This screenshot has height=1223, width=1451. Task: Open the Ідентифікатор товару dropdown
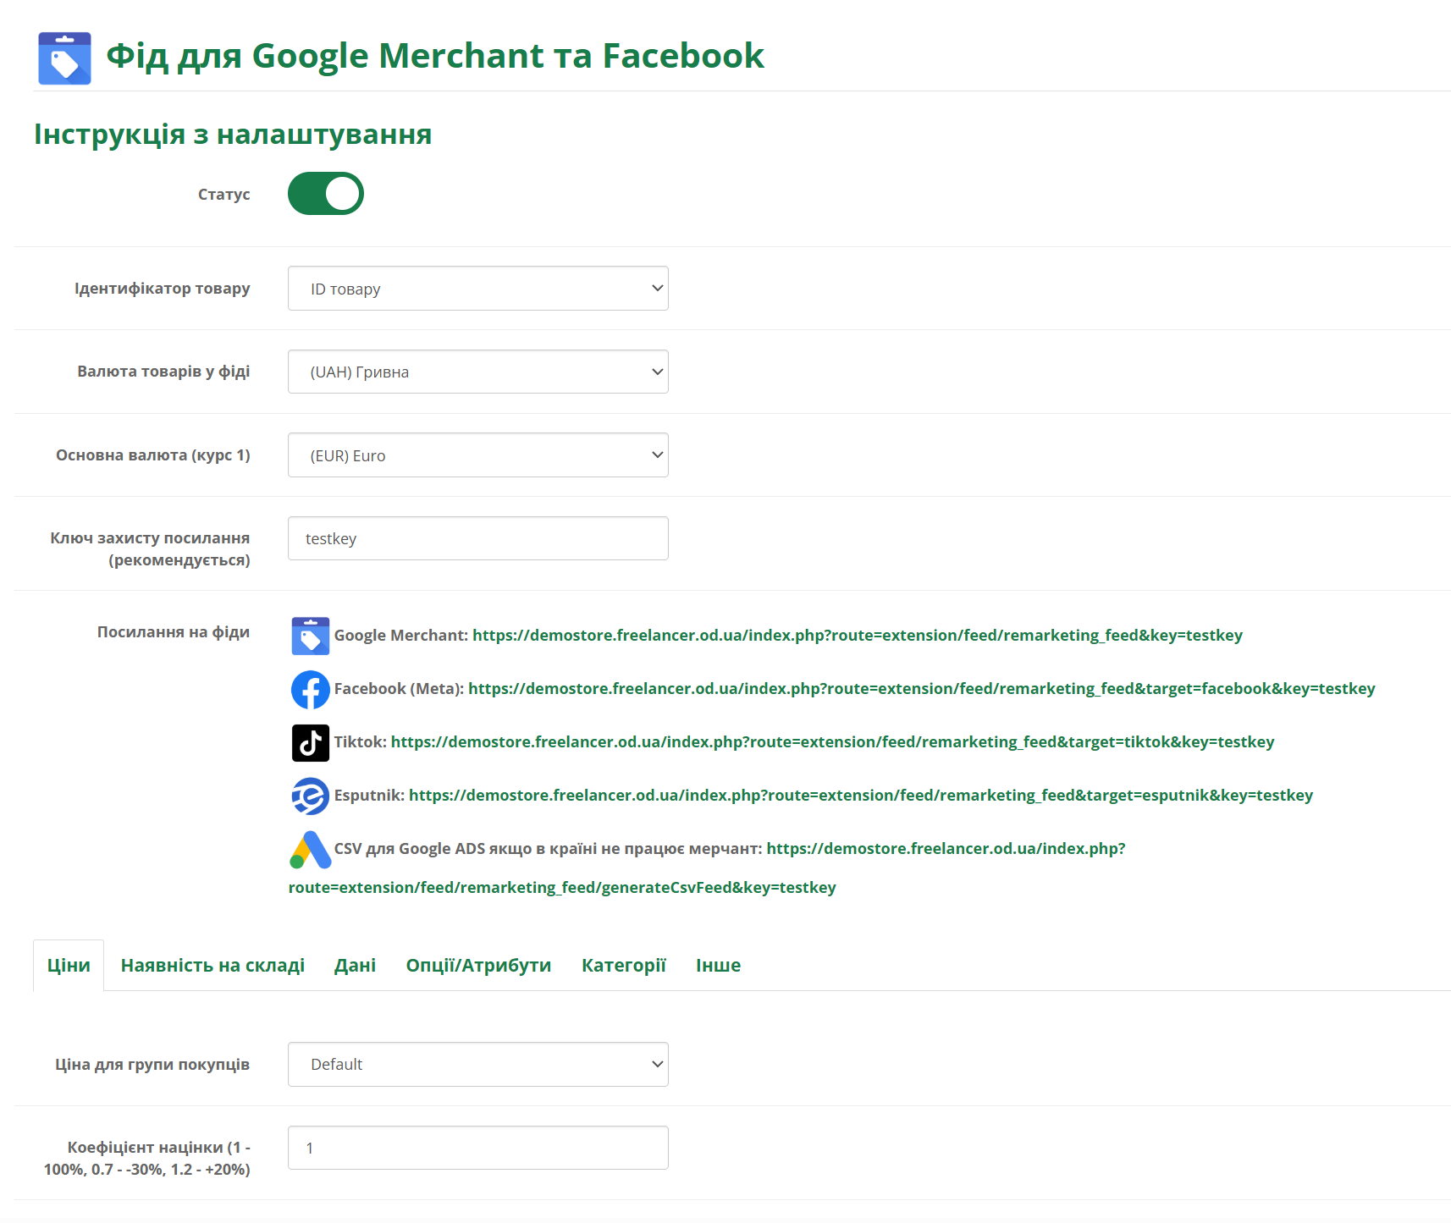(x=478, y=289)
